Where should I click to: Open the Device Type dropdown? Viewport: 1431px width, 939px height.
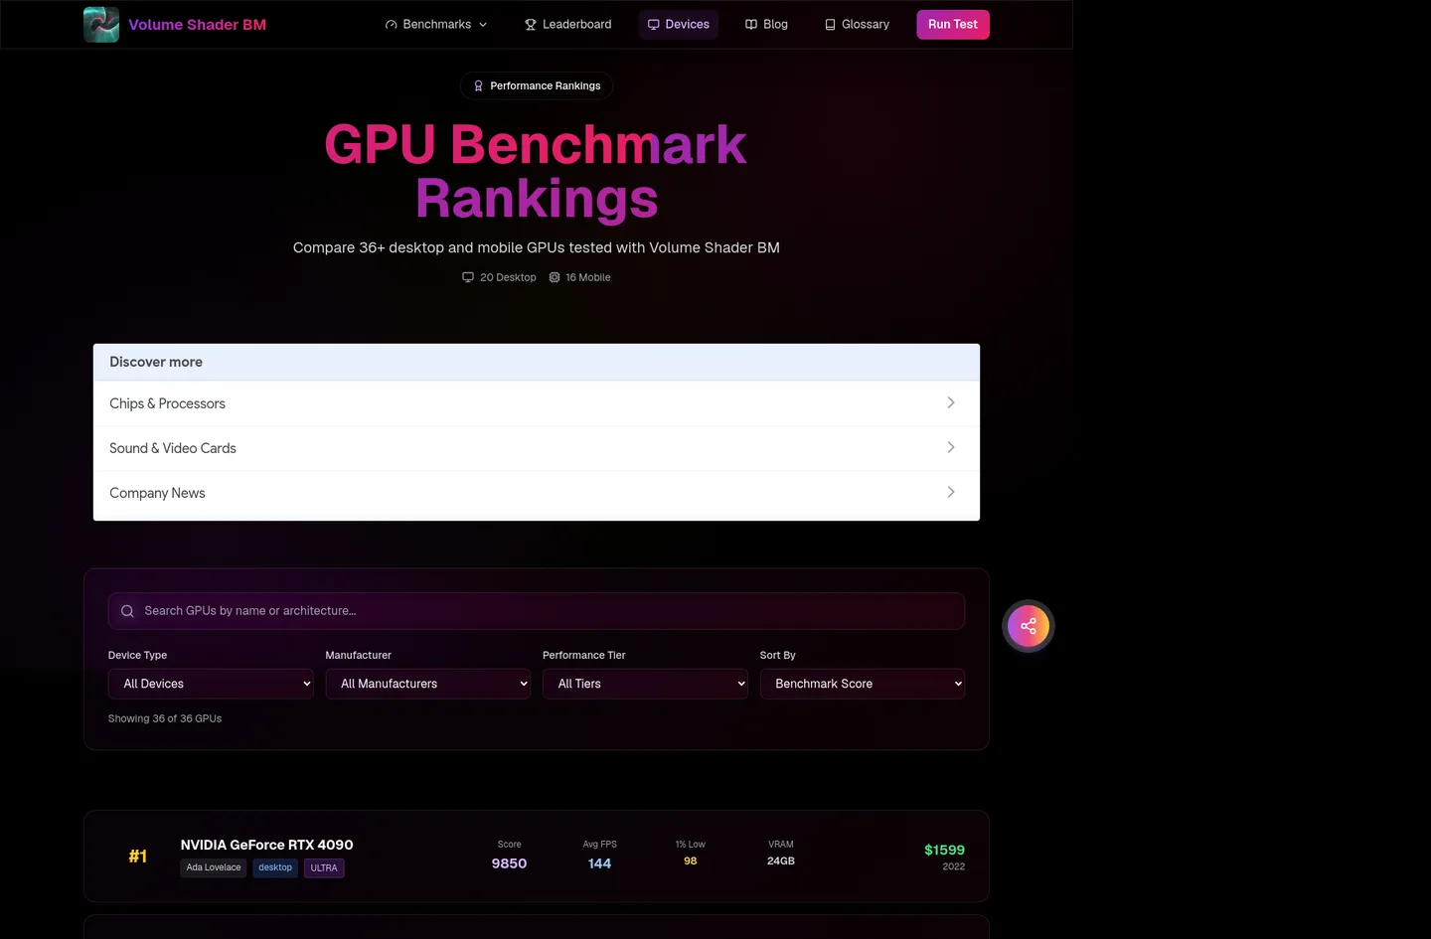(x=211, y=684)
